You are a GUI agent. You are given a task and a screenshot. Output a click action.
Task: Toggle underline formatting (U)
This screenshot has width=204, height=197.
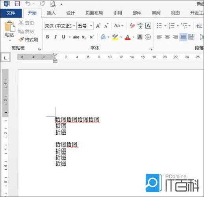point(64,37)
